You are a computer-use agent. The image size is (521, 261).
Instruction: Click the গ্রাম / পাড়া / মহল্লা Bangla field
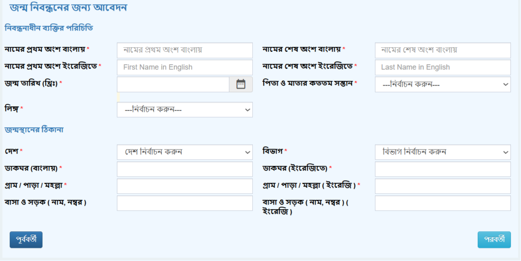tap(185, 186)
